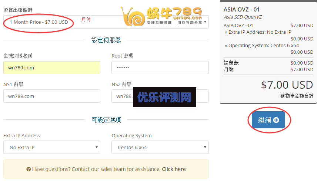Click the arrow on No Extra IP selector
This screenshot has width=321, height=181.
click(x=96, y=147)
